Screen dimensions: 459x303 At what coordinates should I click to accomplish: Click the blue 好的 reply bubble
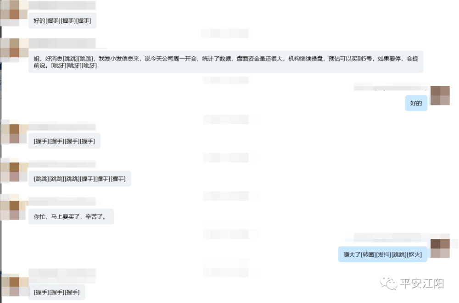(416, 103)
